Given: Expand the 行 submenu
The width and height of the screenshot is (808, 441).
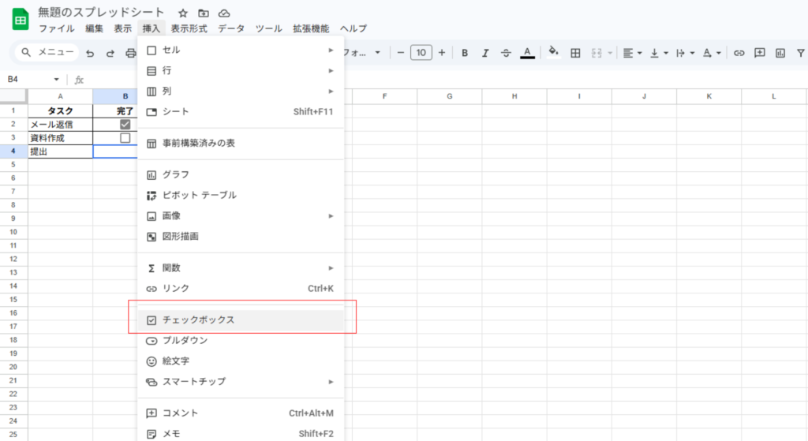Looking at the screenshot, I should pyautogui.click(x=241, y=70).
